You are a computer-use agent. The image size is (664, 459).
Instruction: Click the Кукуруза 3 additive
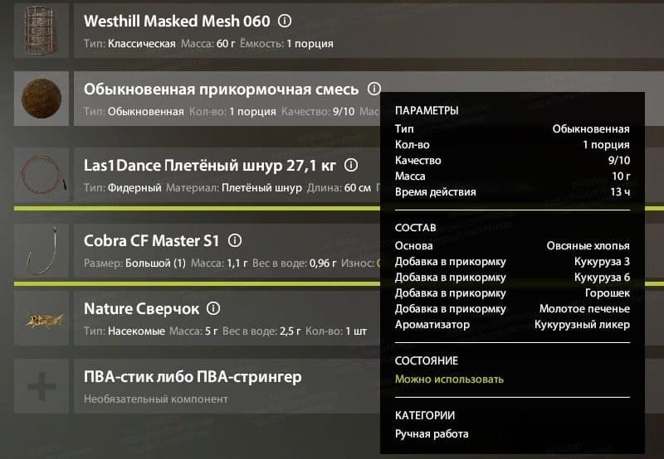click(602, 262)
